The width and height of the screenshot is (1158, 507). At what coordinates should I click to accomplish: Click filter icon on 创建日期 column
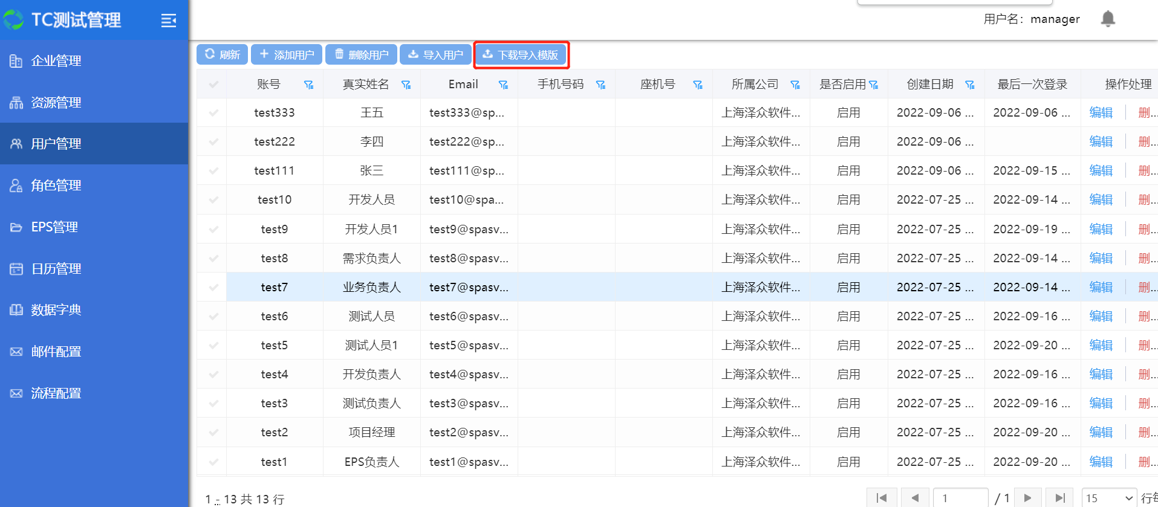970,85
